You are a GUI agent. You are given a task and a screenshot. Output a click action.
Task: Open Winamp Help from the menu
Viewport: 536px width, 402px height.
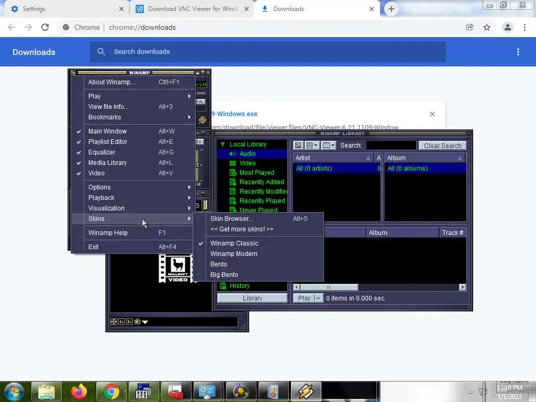[x=133, y=233]
